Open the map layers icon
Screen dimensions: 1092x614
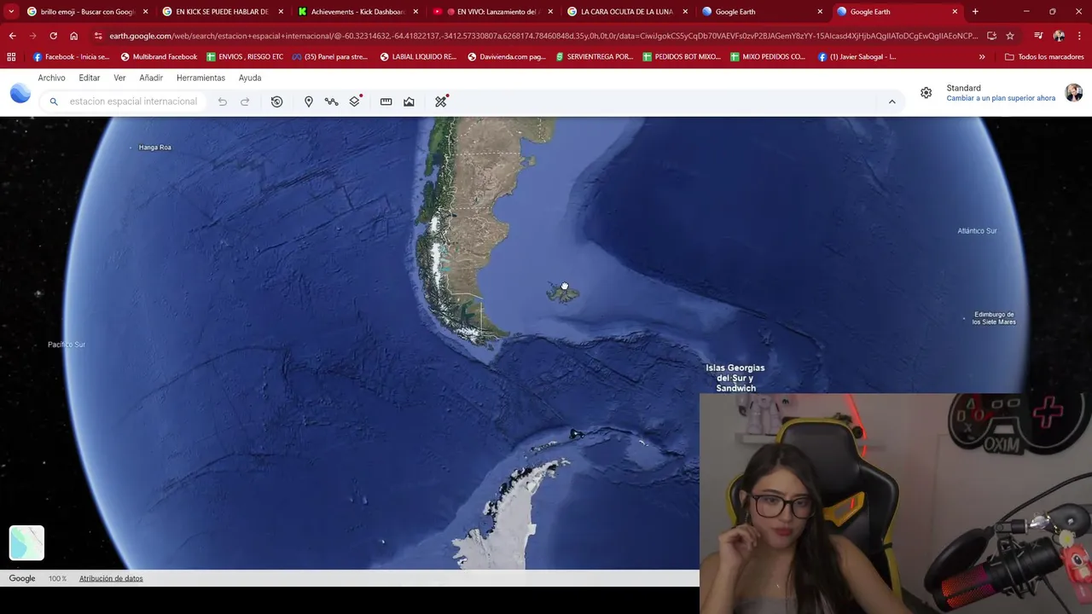(x=355, y=101)
